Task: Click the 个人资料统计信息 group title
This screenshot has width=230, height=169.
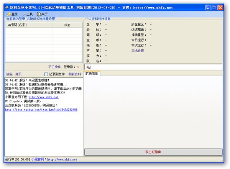Action: coord(98,19)
